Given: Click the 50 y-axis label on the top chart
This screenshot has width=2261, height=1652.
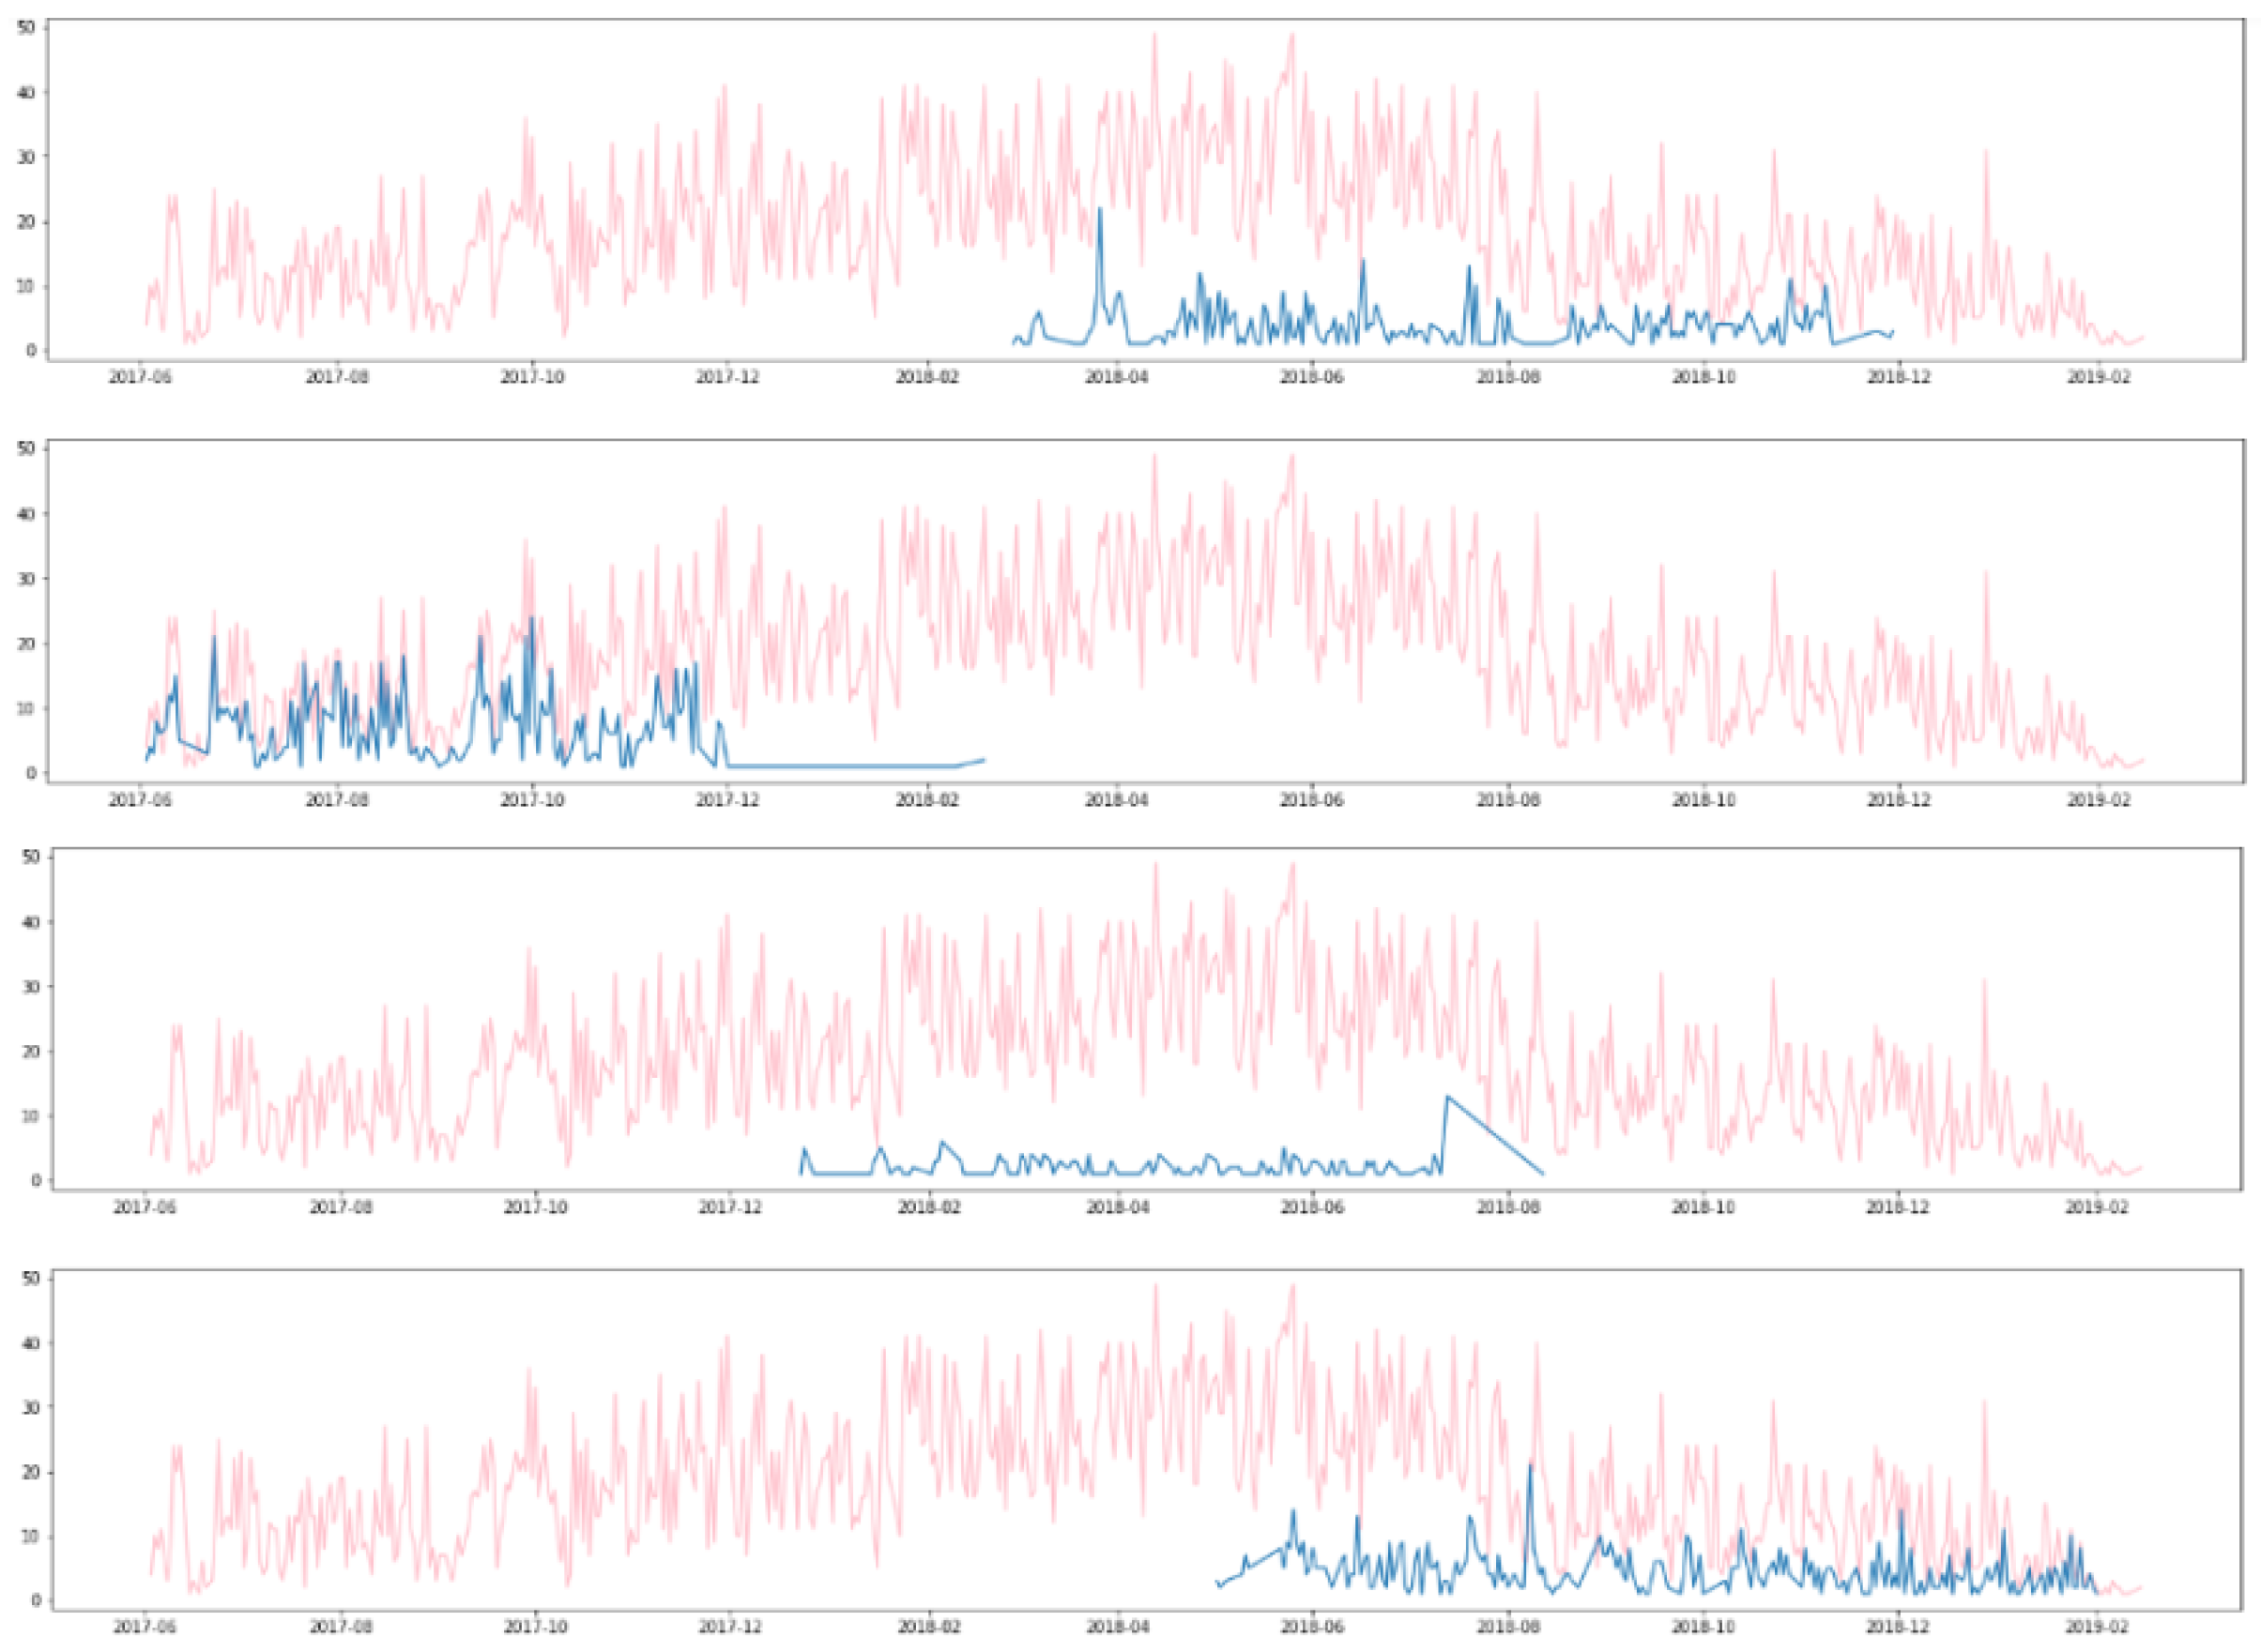Looking at the screenshot, I should pyautogui.click(x=27, y=27).
